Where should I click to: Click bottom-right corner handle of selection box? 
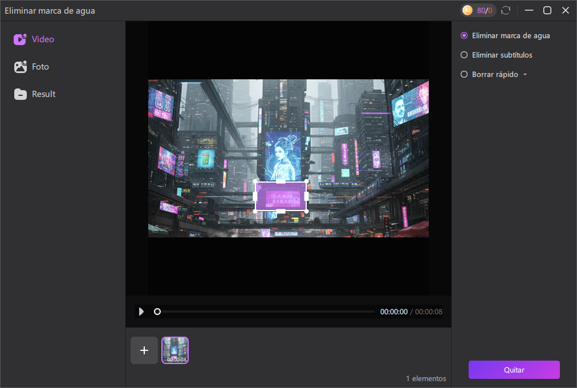[306, 211]
